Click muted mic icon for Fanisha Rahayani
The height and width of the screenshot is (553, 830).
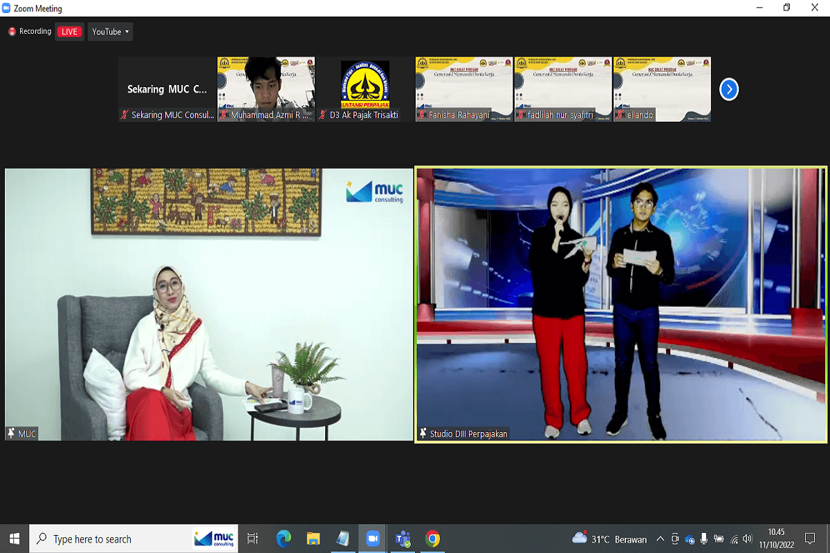[x=422, y=115]
